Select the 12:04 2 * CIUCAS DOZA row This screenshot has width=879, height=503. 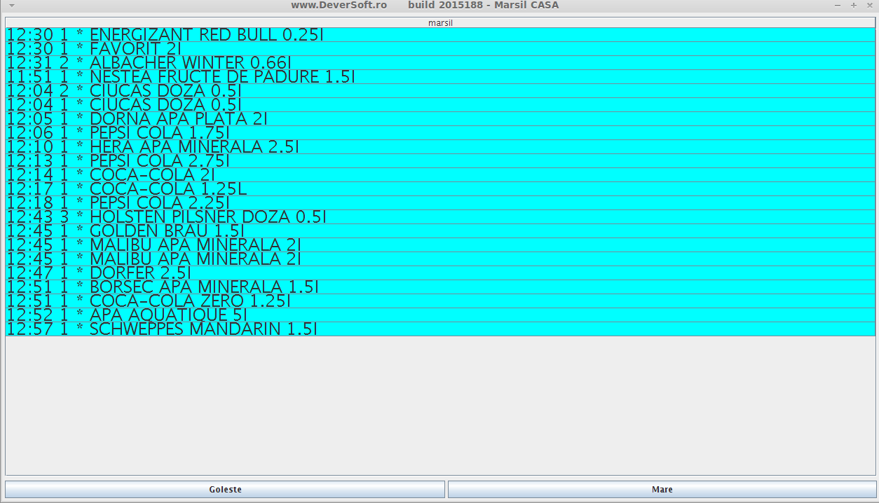440,91
